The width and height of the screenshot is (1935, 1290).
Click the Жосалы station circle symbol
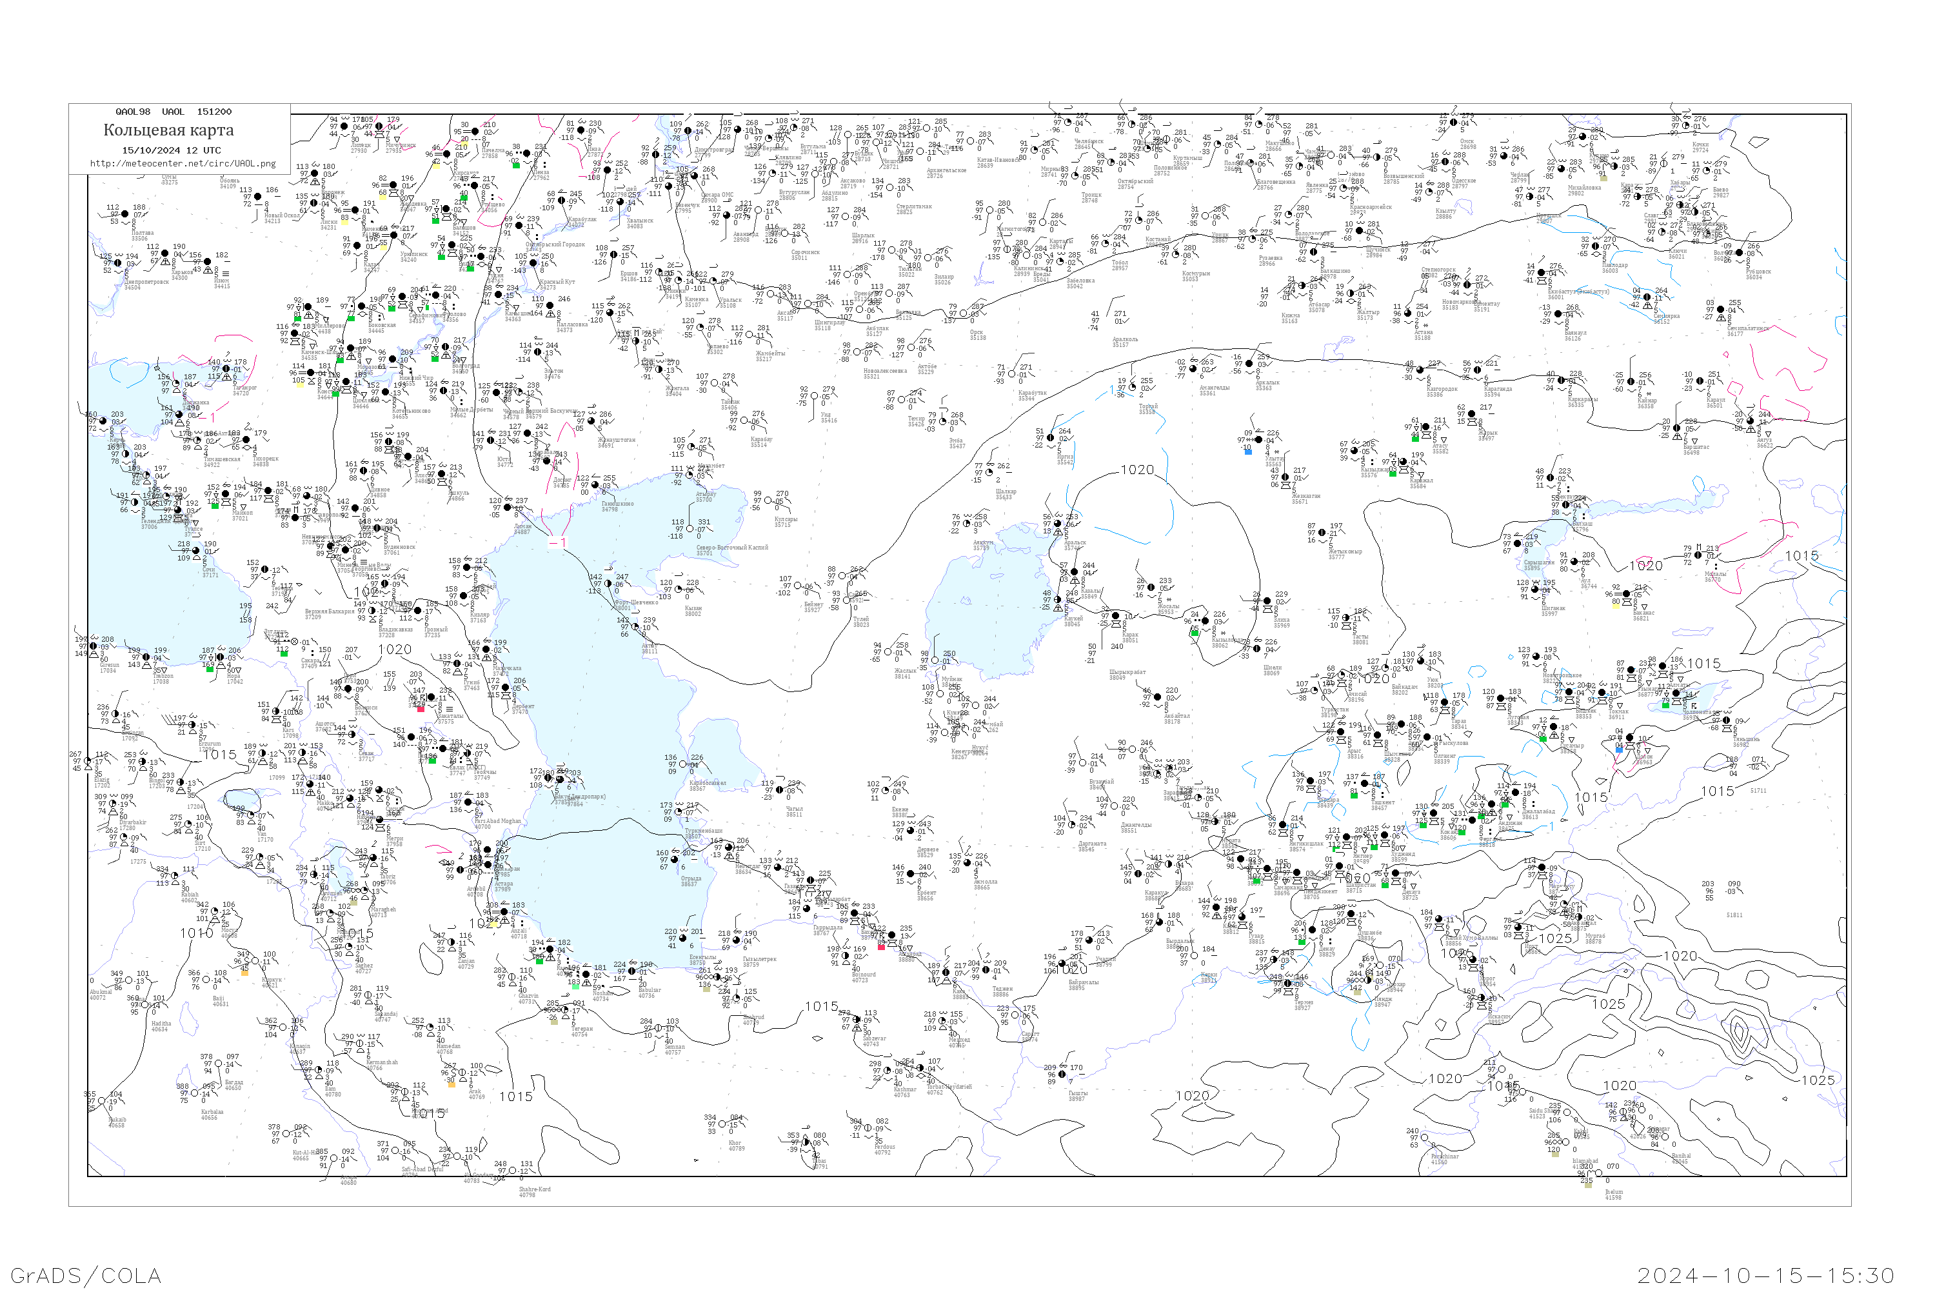[x=1152, y=588]
